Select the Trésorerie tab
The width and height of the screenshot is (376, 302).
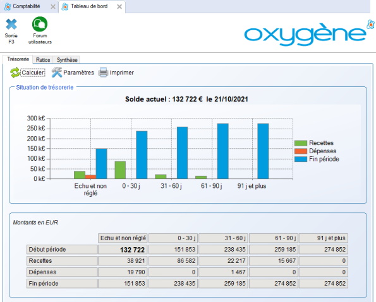[18, 59]
